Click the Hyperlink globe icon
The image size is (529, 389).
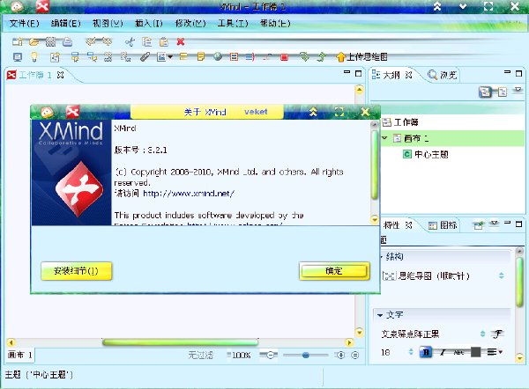218,56
